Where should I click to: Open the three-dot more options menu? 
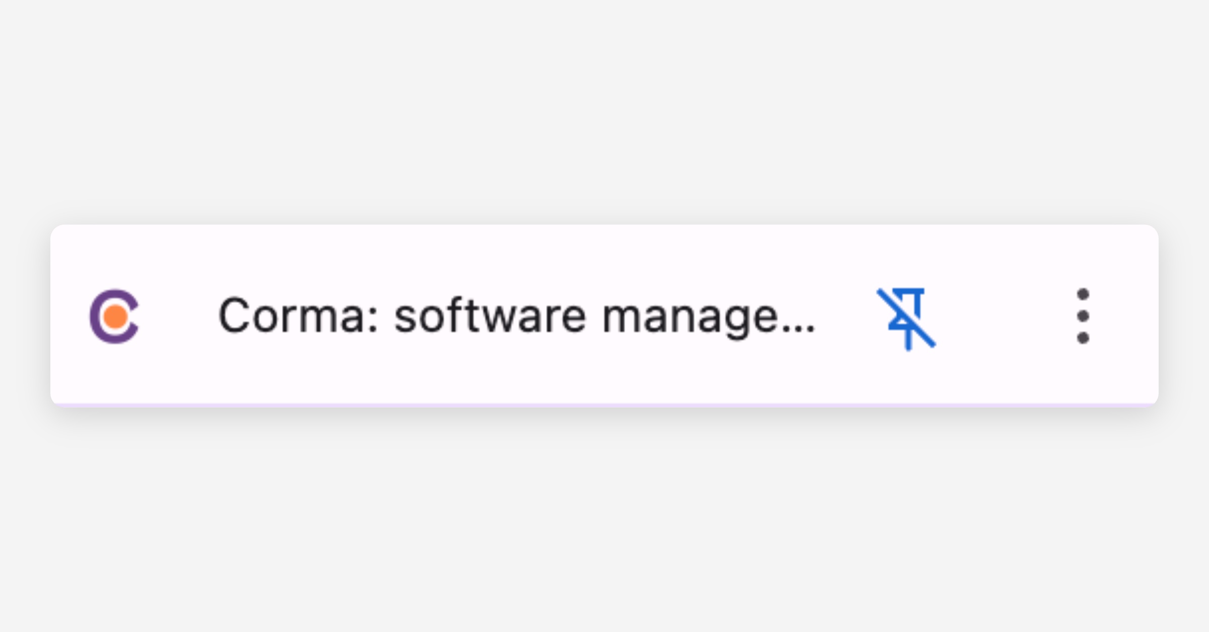(x=1083, y=316)
